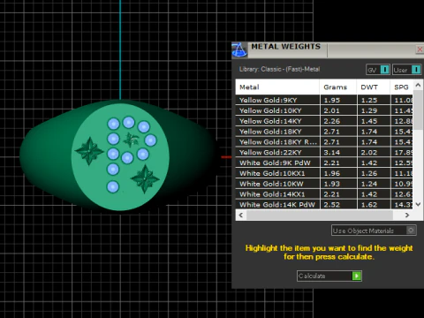Select Yellow Gold:9KY row
The image size is (424, 318).
(324, 100)
